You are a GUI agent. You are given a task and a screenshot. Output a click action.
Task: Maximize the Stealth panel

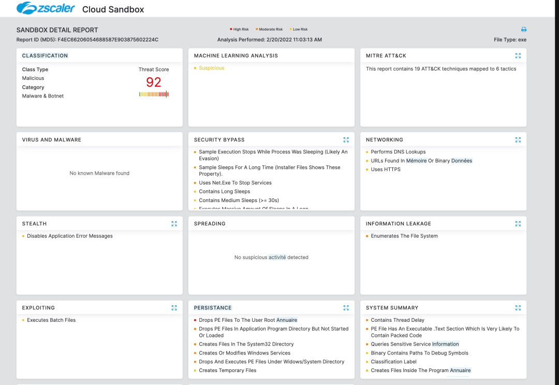click(x=174, y=223)
